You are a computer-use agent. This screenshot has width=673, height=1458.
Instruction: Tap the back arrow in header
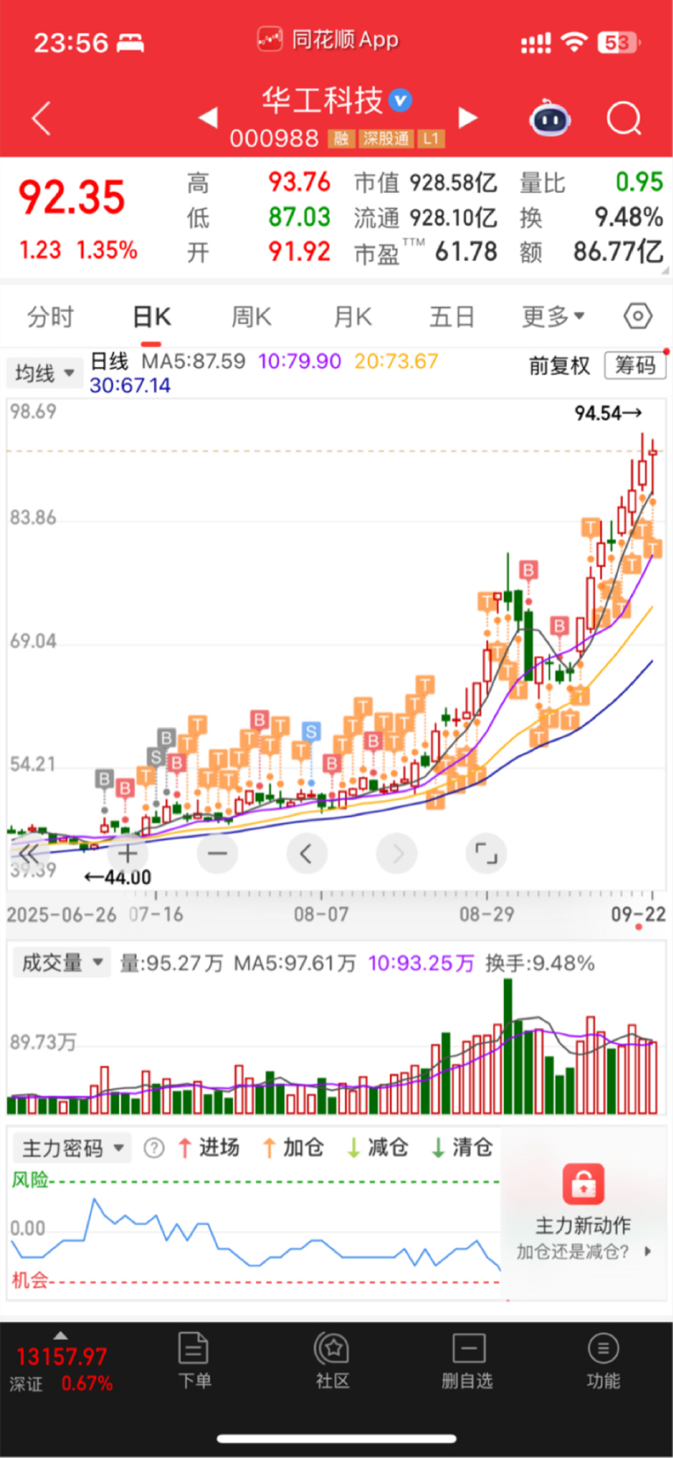pos(41,118)
